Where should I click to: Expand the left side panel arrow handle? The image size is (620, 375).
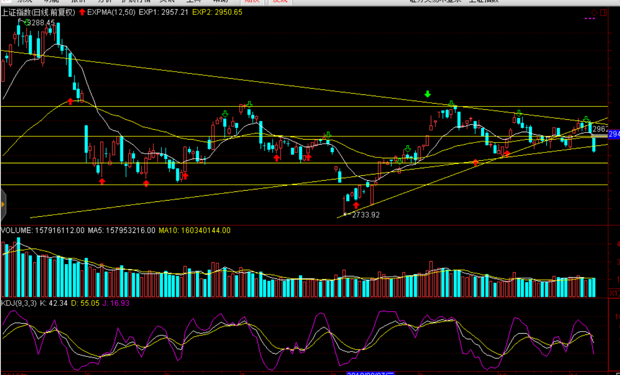pos(3,204)
